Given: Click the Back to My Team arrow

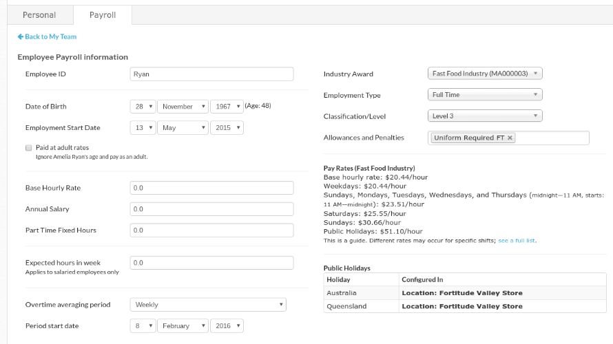Looking at the screenshot, I should pyautogui.click(x=21, y=37).
